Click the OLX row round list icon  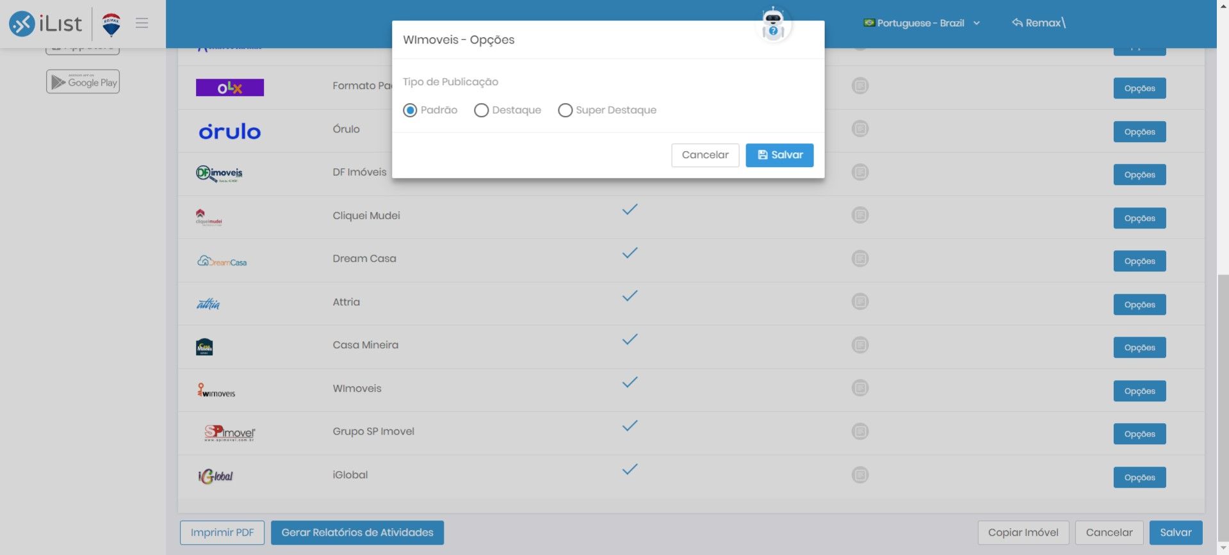pyautogui.click(x=860, y=86)
